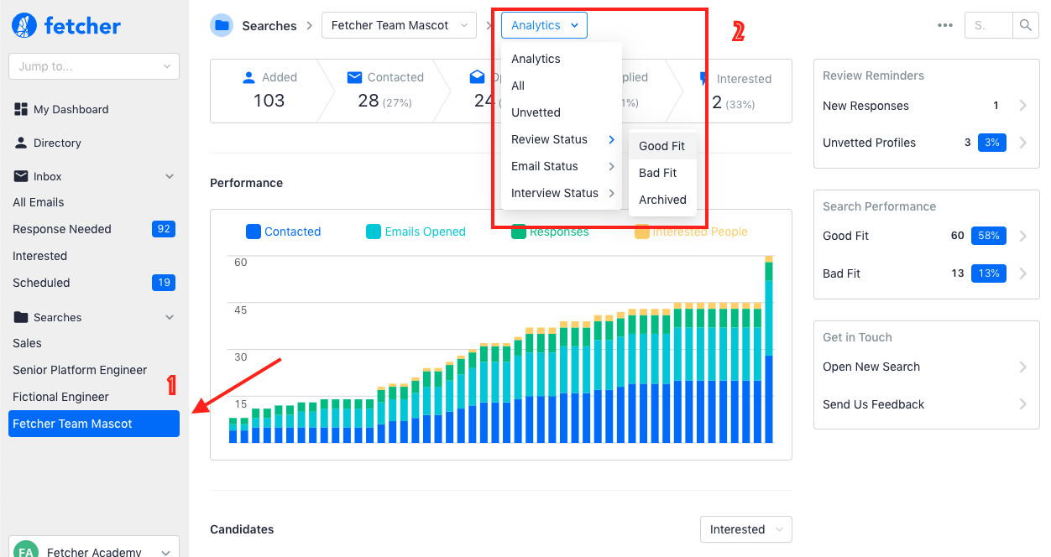Image resolution: width=1051 pixels, height=557 pixels.
Task: Toggle Contacted series in chart legend
Action: click(x=283, y=232)
